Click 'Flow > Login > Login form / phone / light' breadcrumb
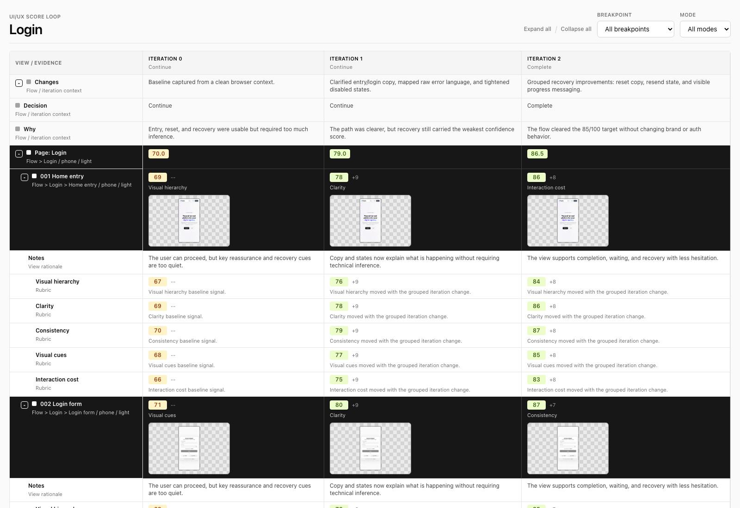 point(80,412)
